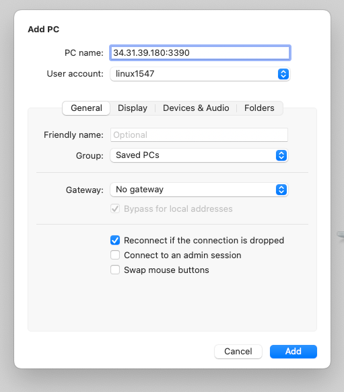Viewport: 344px width, 392px height.
Task: Click the Add button
Action: point(294,352)
